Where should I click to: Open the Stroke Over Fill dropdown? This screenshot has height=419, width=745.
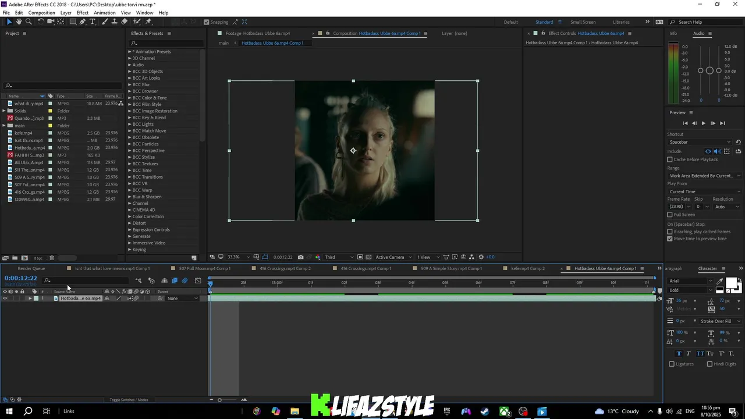click(x=721, y=321)
